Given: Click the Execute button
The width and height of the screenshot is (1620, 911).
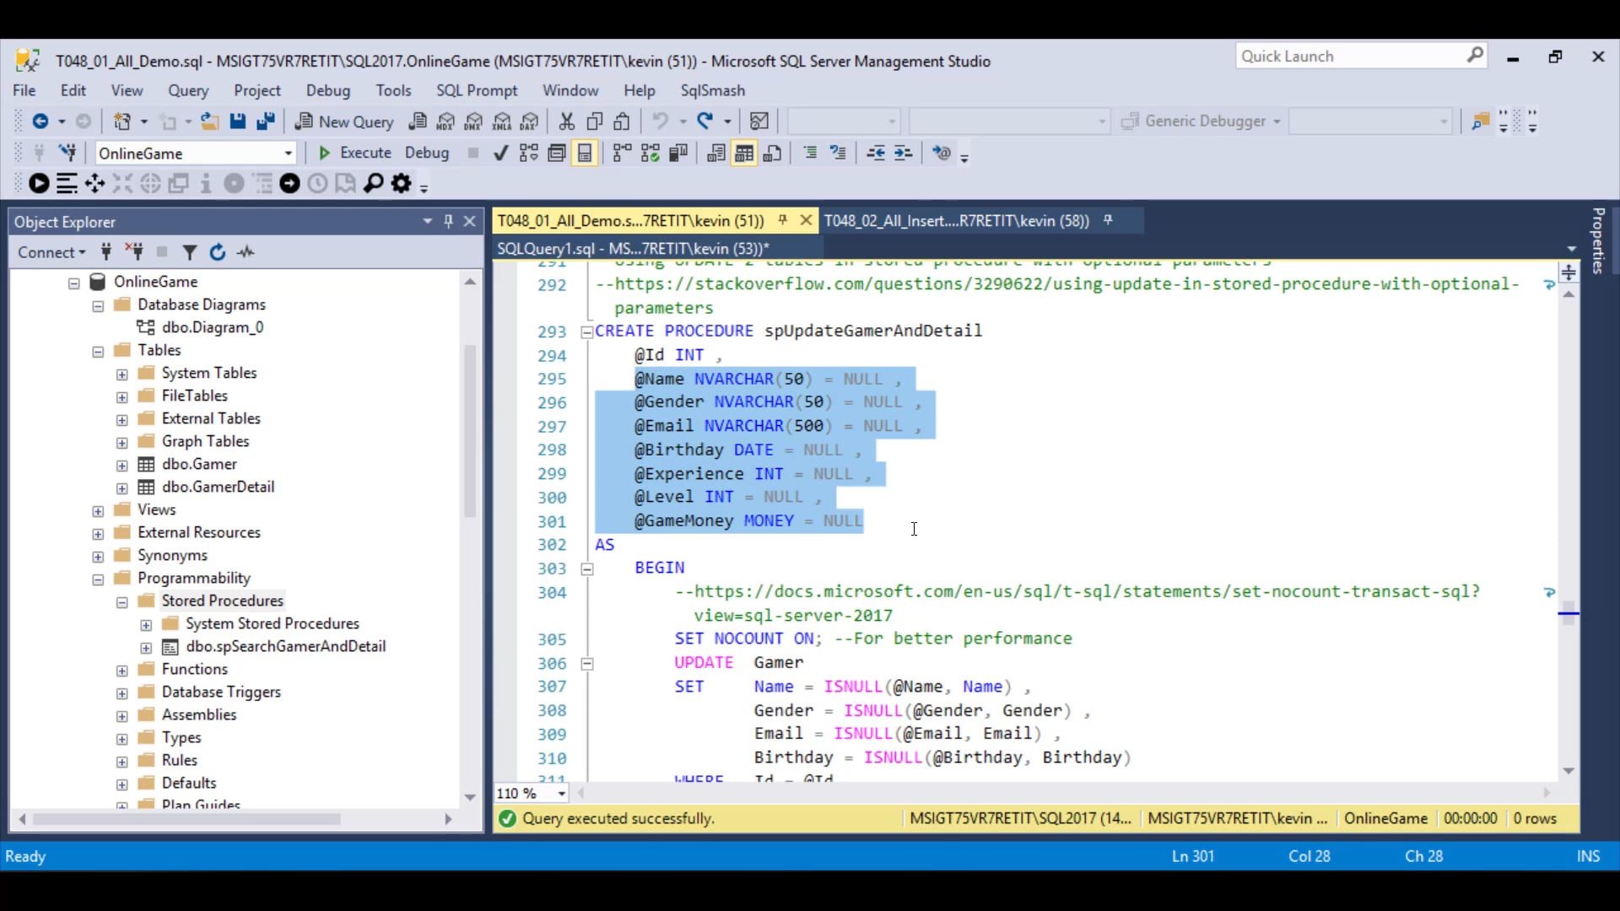Looking at the screenshot, I should pyautogui.click(x=354, y=153).
